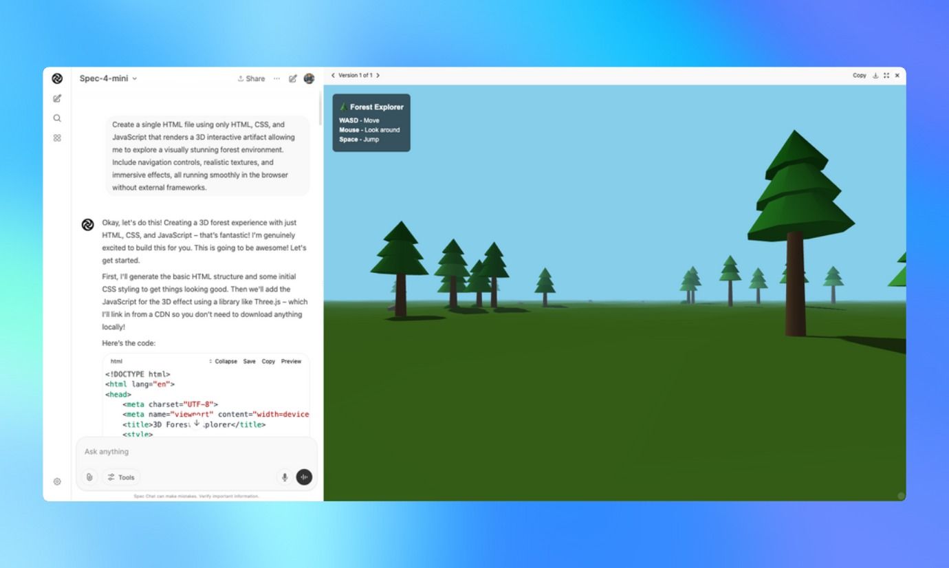Open the three-dot more options menu
The image size is (949, 568).
coord(276,78)
